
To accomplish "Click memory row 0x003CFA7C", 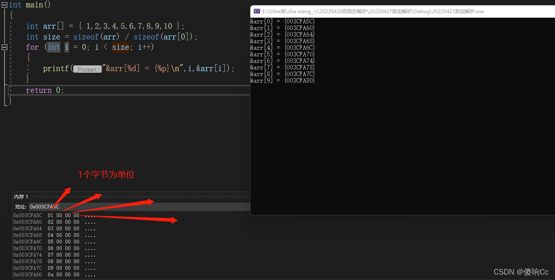I will [54, 268].
